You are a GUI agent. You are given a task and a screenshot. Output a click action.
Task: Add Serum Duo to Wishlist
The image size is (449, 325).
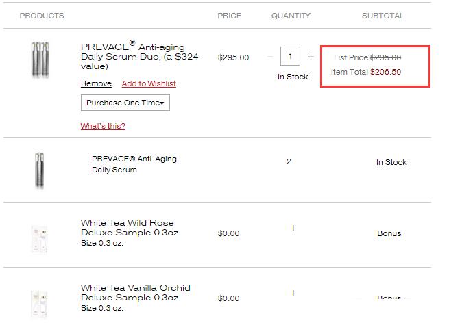coord(149,83)
